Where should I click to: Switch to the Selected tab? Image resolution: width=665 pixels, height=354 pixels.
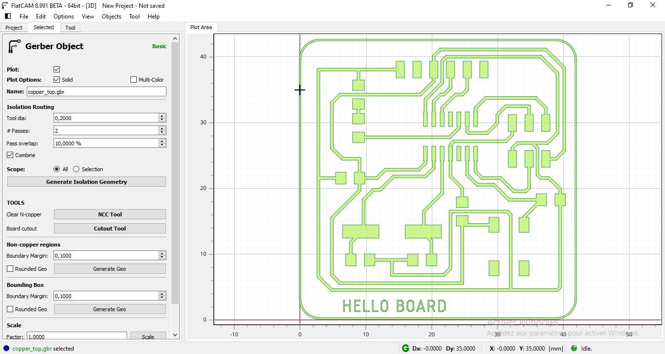(44, 27)
